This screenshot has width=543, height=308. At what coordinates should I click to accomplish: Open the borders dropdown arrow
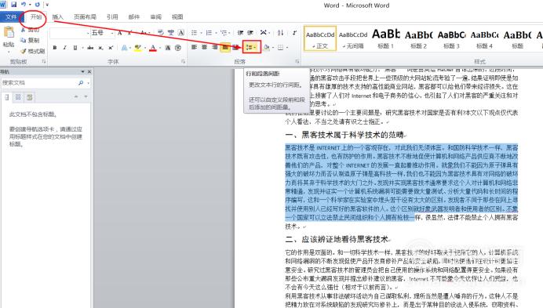[x=287, y=47]
